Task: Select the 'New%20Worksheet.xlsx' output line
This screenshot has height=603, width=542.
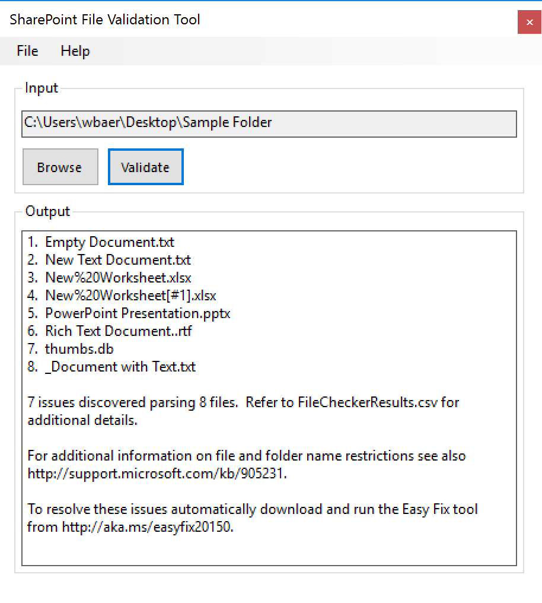Action: [109, 278]
